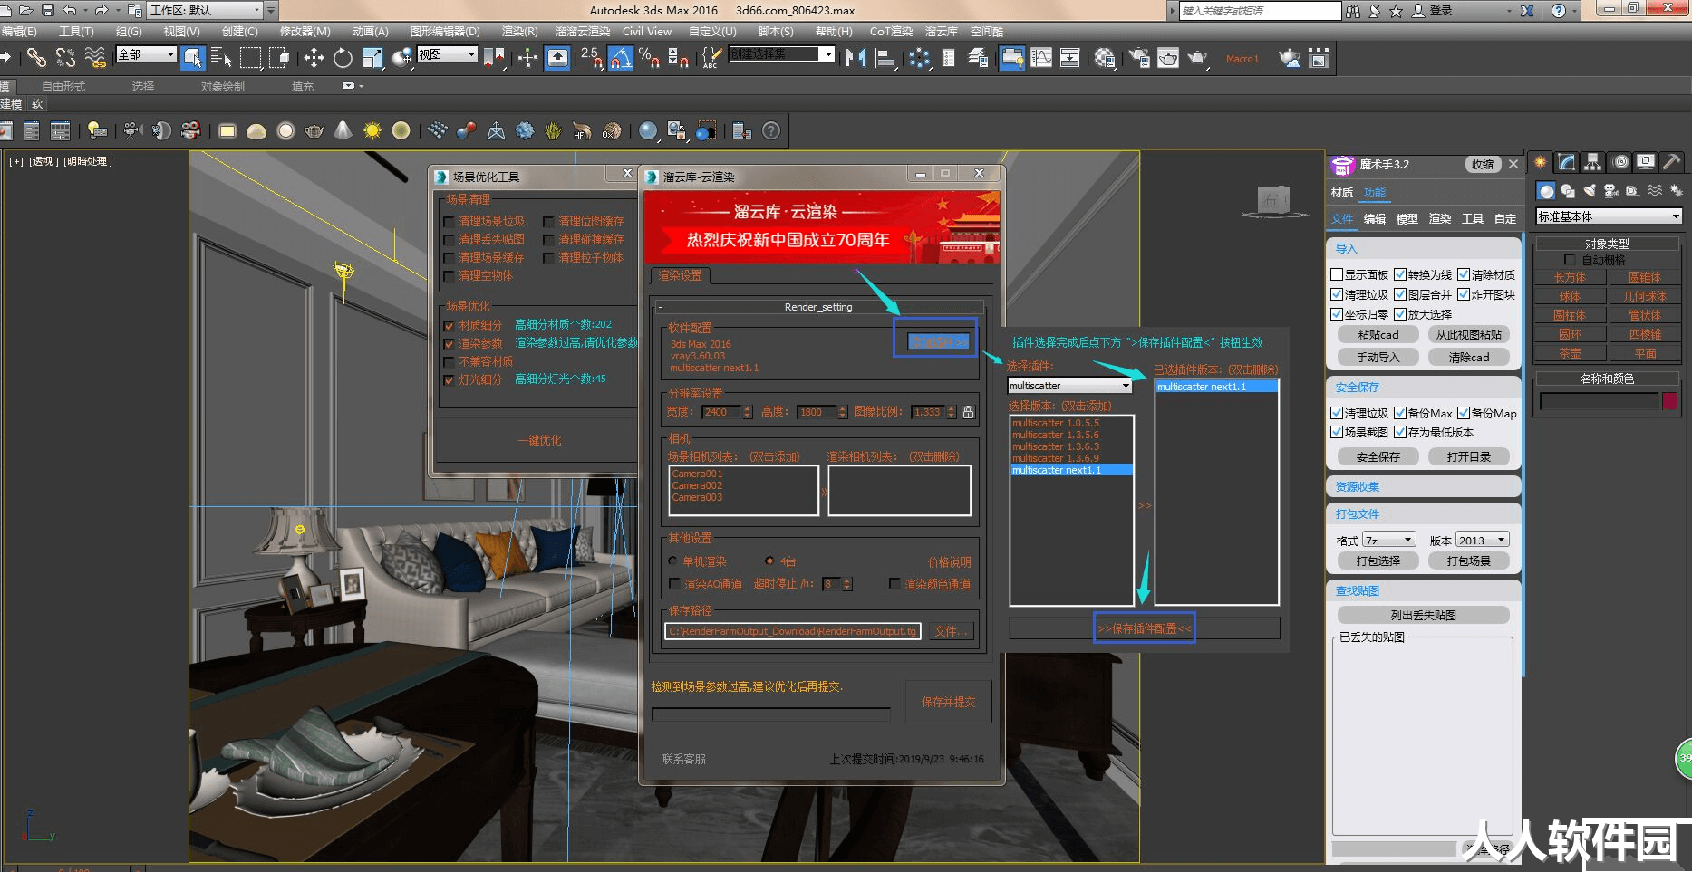Open Render Setup teapot icon
The width and height of the screenshot is (1692, 872).
[1139, 58]
